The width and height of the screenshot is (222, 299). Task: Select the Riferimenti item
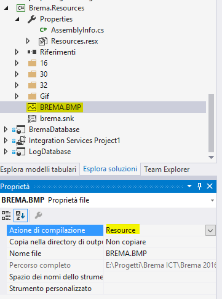coord(58,52)
